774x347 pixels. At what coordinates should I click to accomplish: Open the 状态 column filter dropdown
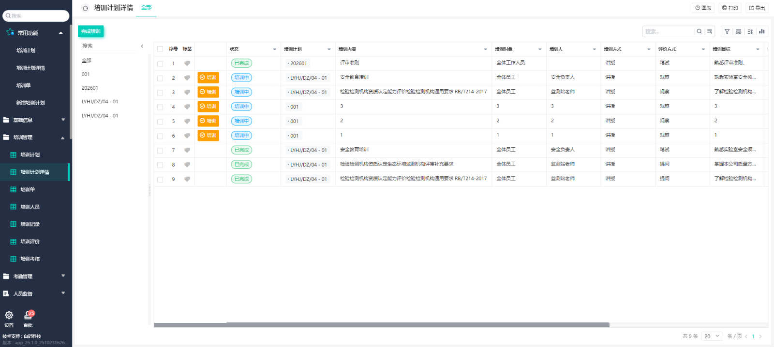(x=275, y=49)
